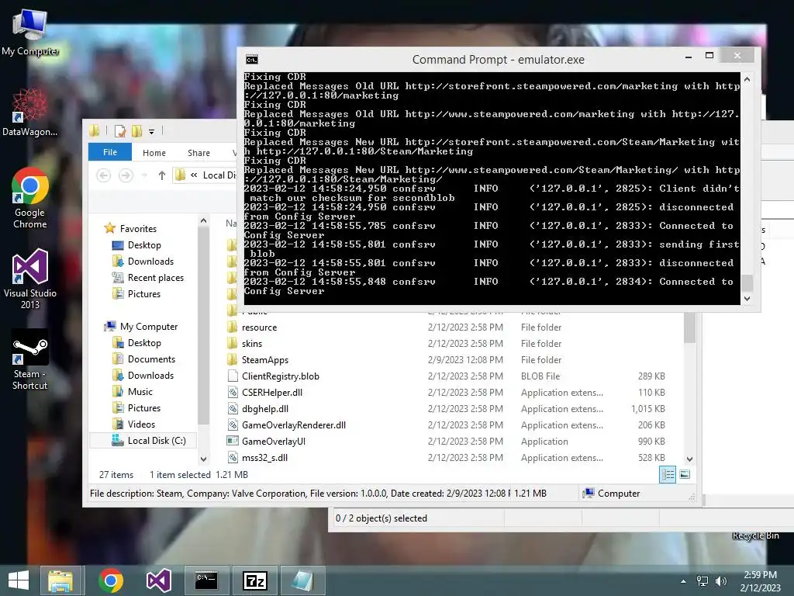
Task: Open recent locations dropdown in Explorer
Action: pos(144,175)
